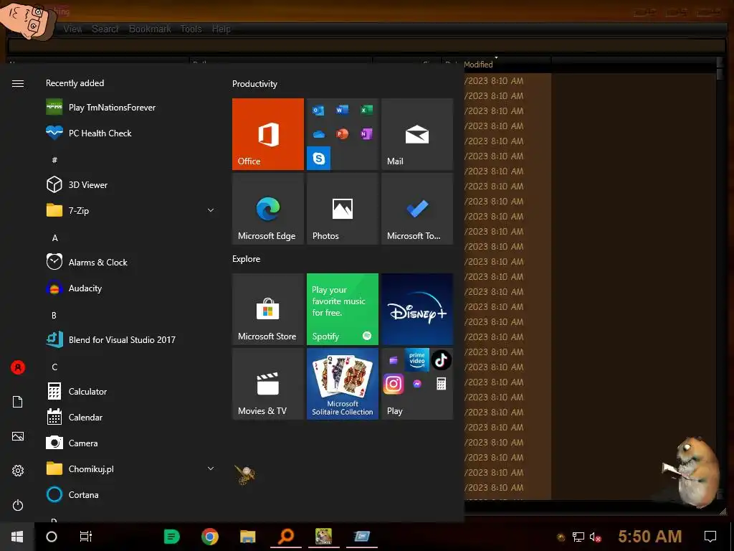Viewport: 734px width, 551px height.
Task: Open the Photos tile
Action: tap(342, 209)
